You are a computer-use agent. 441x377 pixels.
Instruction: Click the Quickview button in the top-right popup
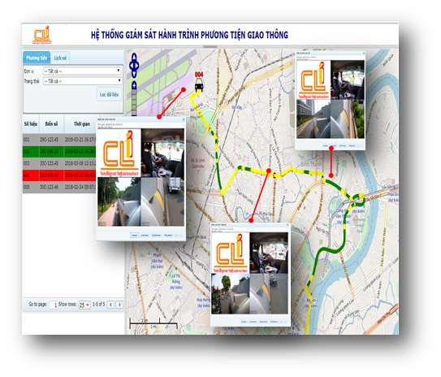(343, 145)
